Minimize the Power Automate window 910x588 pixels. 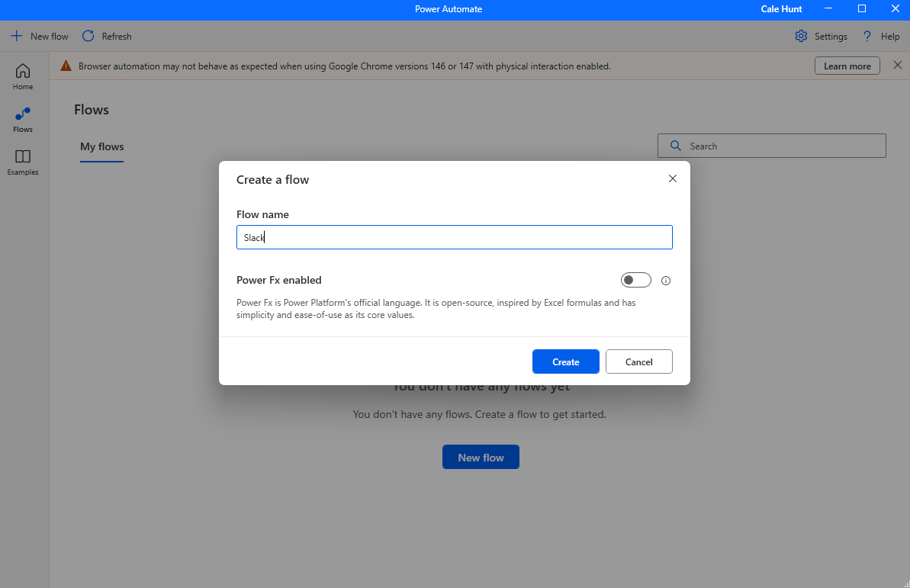click(x=828, y=8)
